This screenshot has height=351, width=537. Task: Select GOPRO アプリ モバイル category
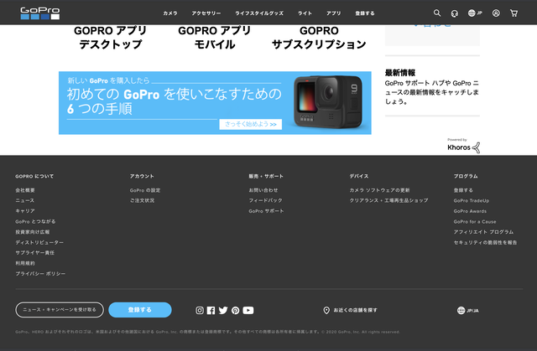tap(215, 37)
